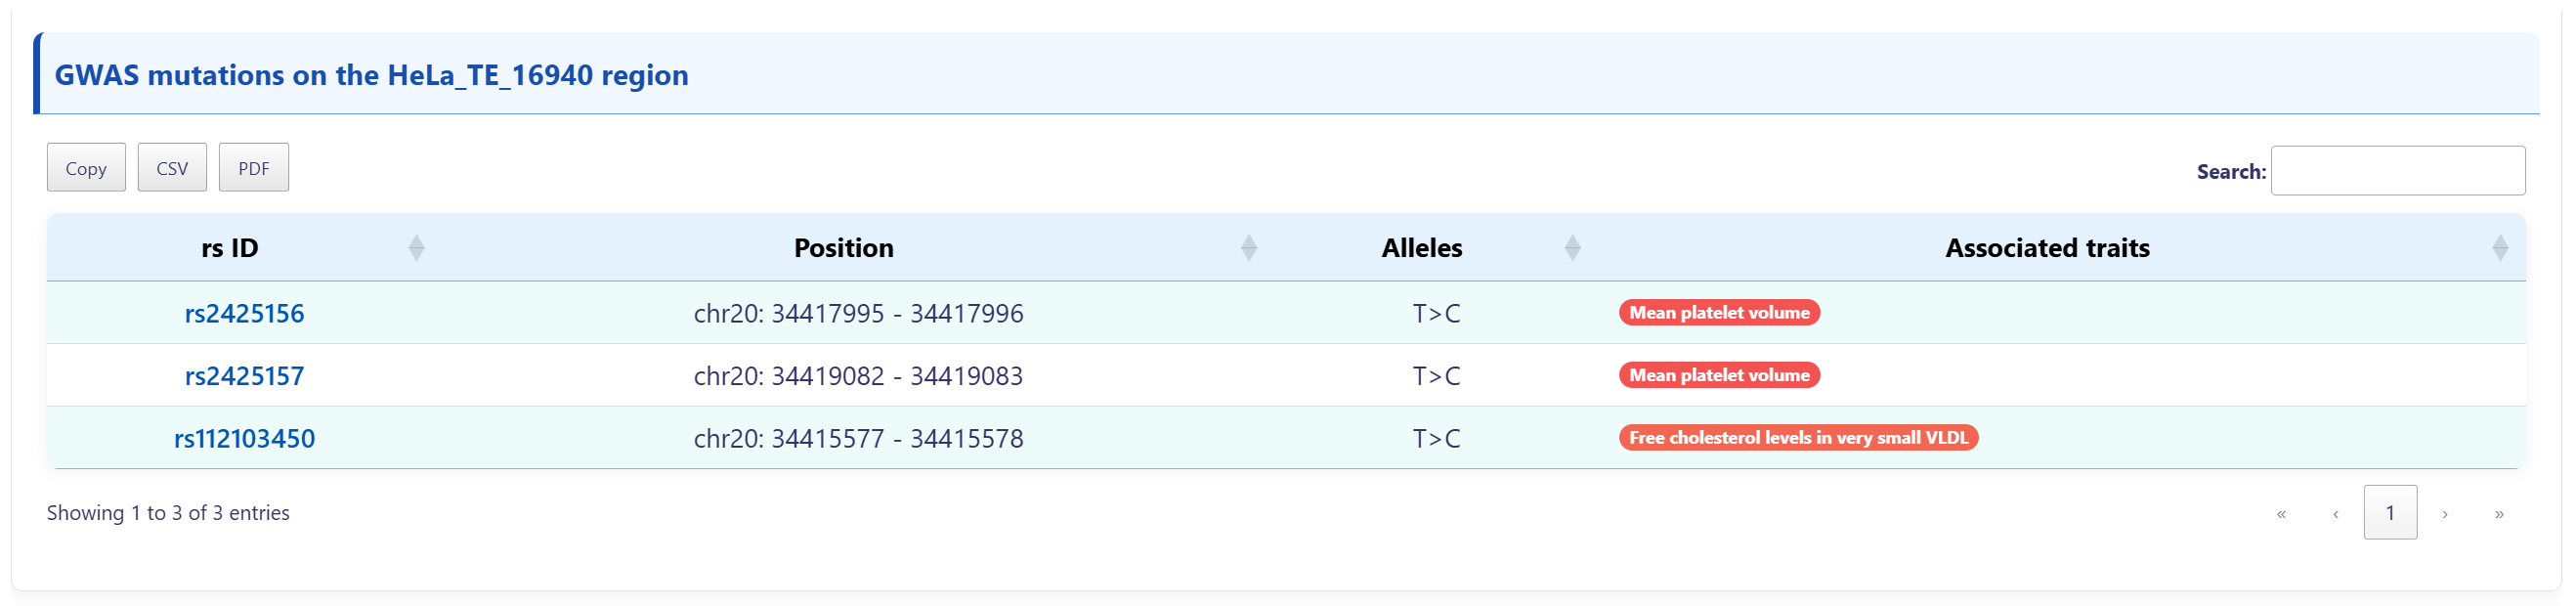
Task: Open the rs2425157 link
Action: tap(244, 377)
